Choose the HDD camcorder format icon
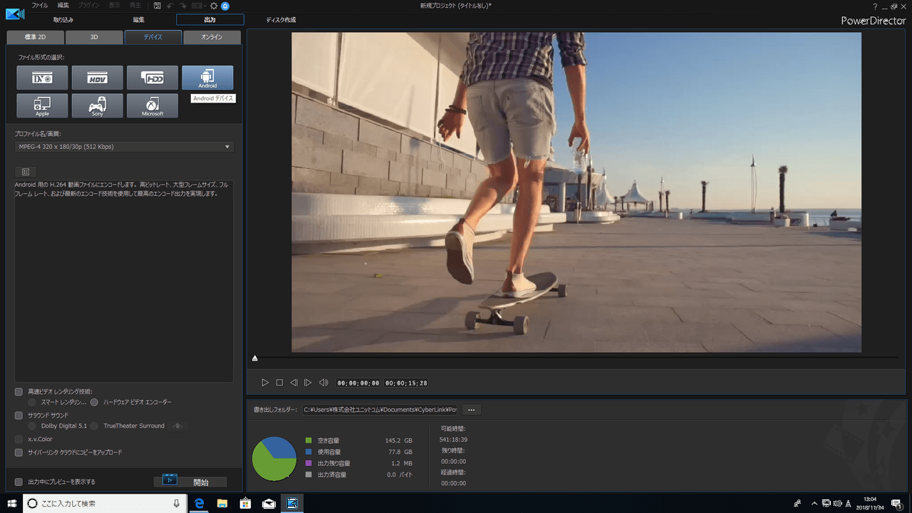The height and width of the screenshot is (513, 912). [x=152, y=78]
